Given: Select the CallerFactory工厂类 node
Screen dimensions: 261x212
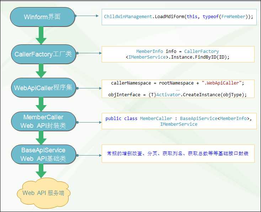Looking at the screenshot, I should [43, 54].
